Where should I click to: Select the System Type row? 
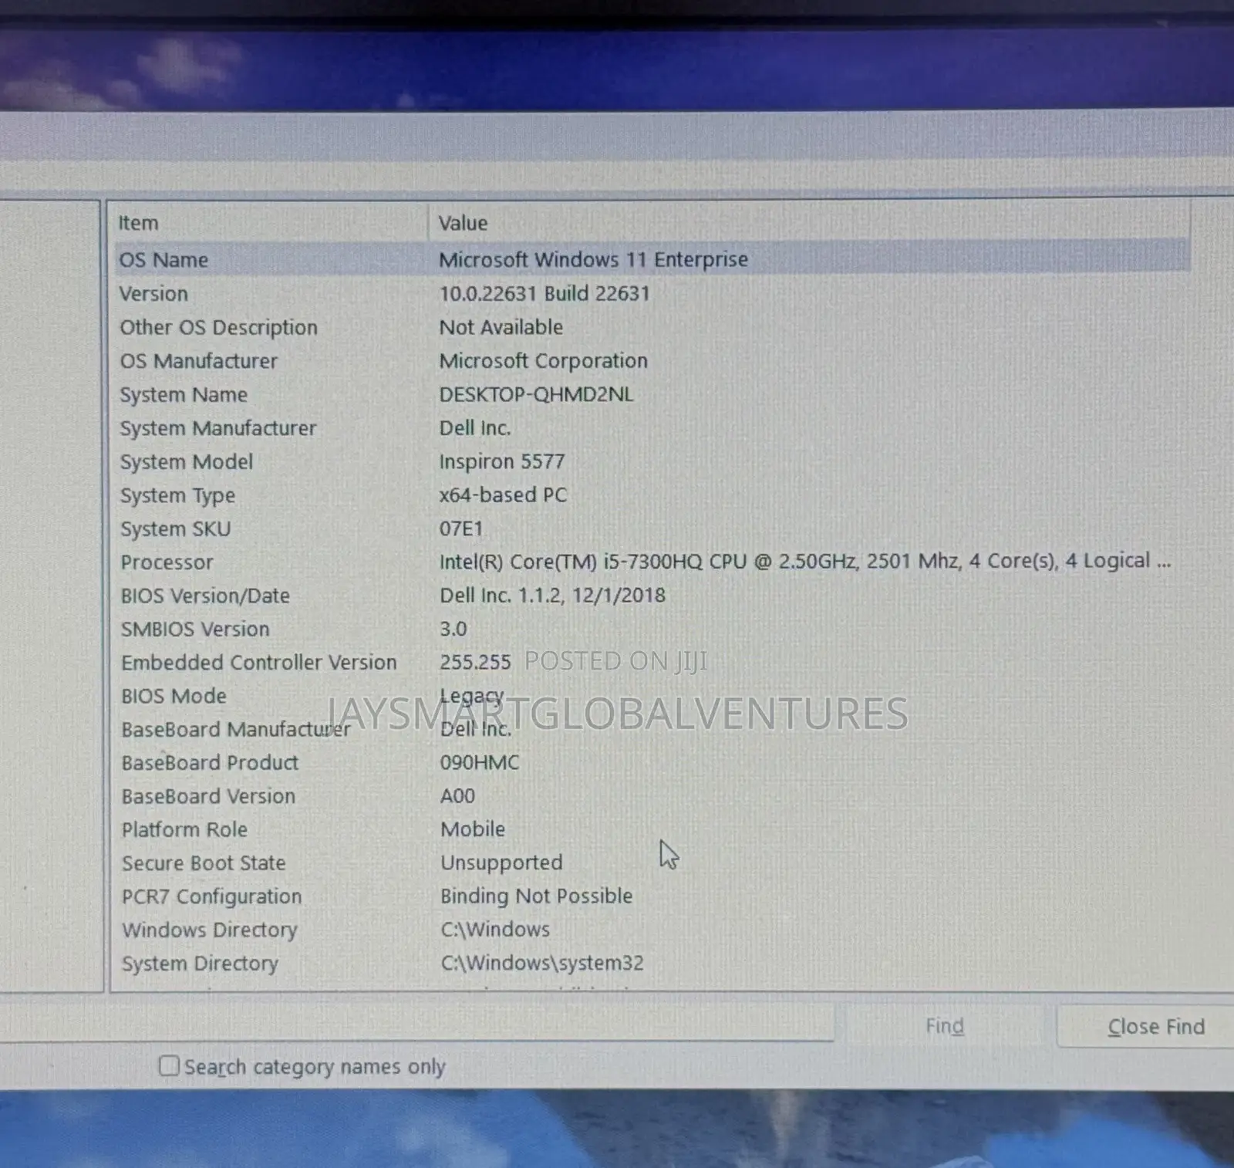pyautogui.click(x=652, y=495)
